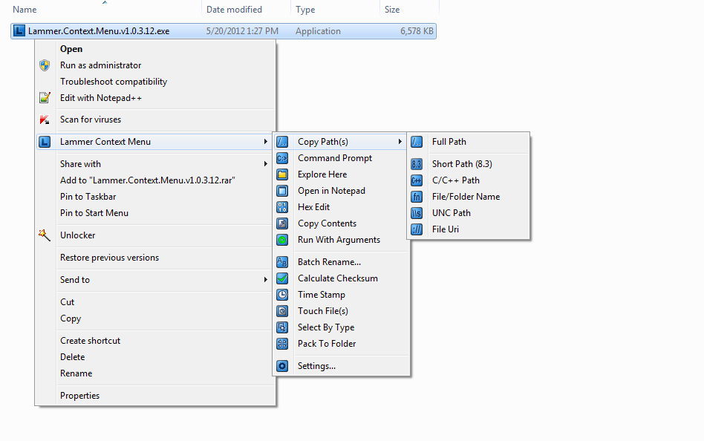Click the Command Prompt icon
This screenshot has height=441, width=704.
click(x=282, y=158)
